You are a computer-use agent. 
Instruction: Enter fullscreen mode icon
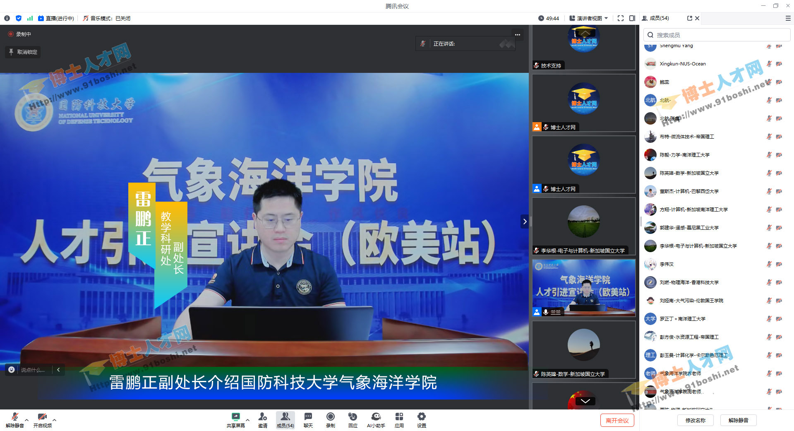(x=621, y=18)
